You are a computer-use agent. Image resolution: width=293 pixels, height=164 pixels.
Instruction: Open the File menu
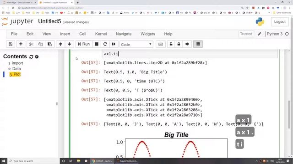(14, 34)
